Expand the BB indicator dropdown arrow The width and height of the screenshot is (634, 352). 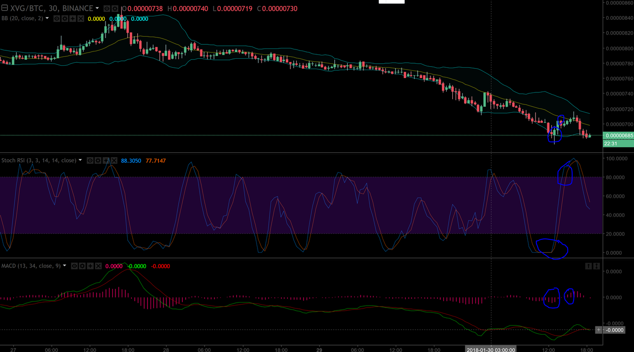[48, 18]
